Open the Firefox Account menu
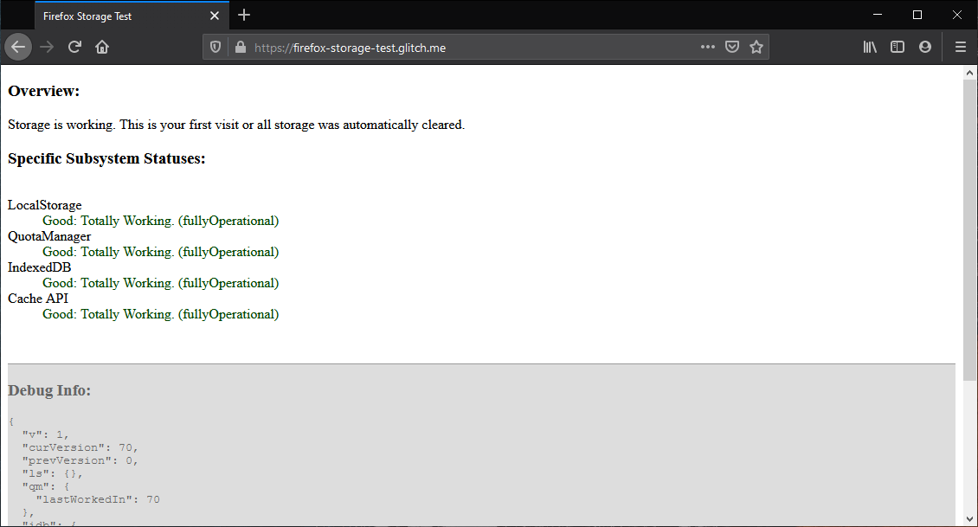The height and width of the screenshot is (527, 978). point(925,48)
